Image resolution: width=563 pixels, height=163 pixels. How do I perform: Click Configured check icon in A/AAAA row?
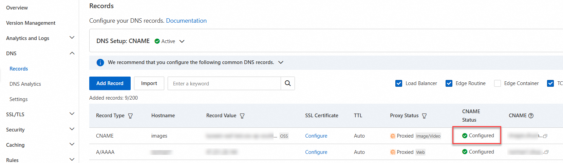(465, 152)
